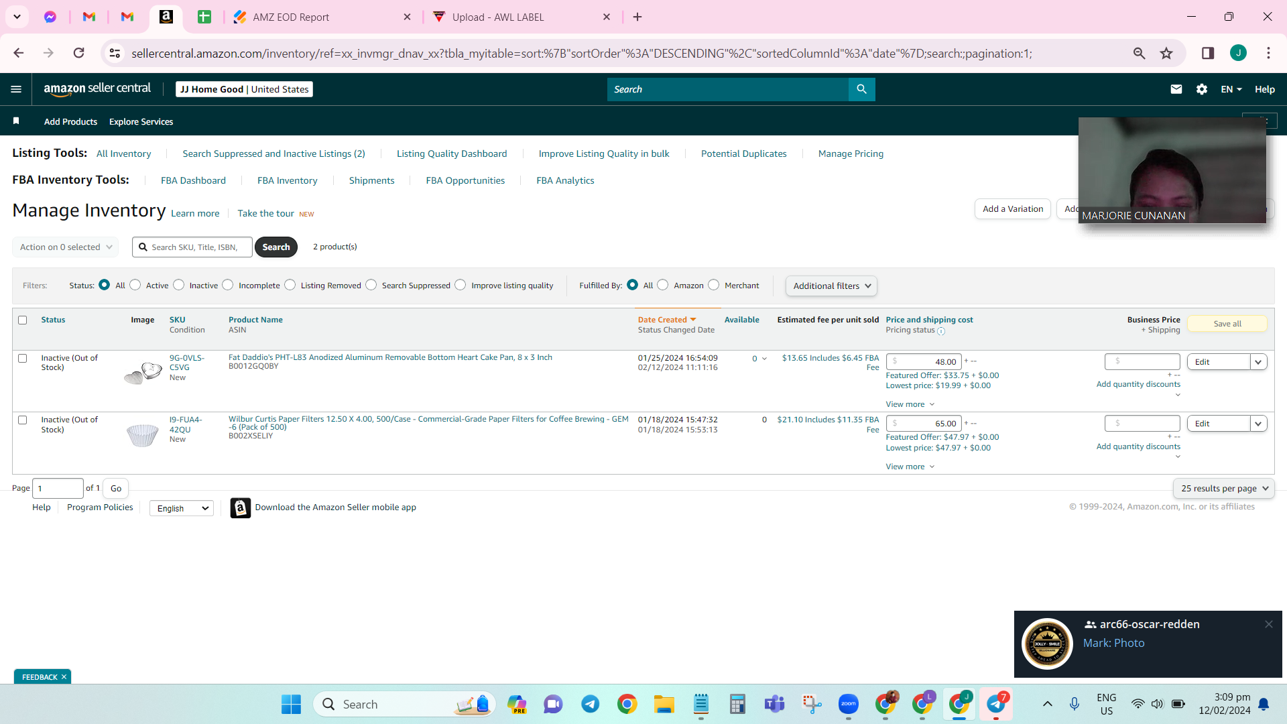Open Calculator from the taskbar

[x=737, y=704]
